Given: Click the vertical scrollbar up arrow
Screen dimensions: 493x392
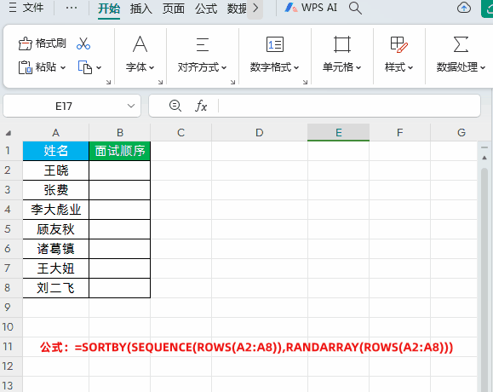Looking at the screenshot, I should (x=484, y=158).
